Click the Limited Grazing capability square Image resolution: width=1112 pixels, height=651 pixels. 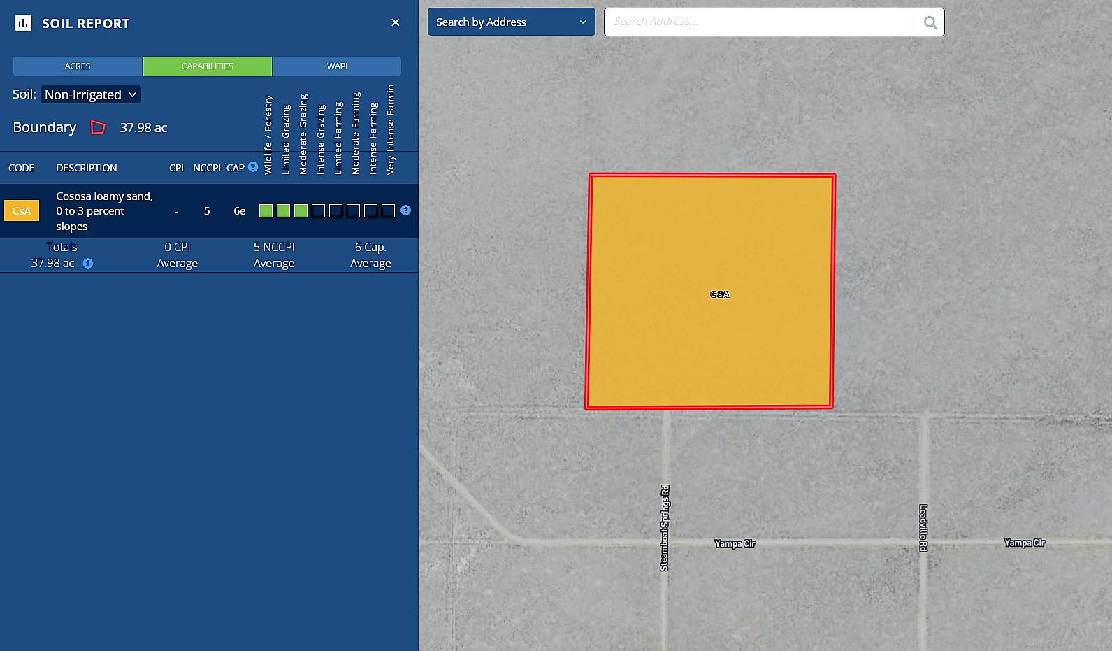point(283,211)
